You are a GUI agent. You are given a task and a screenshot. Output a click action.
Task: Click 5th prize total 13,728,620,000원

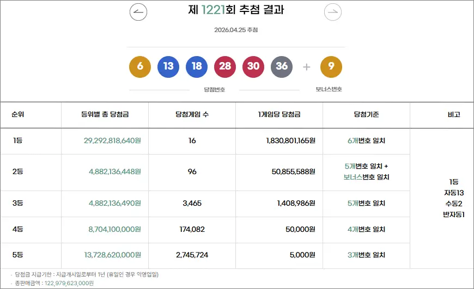112,255
